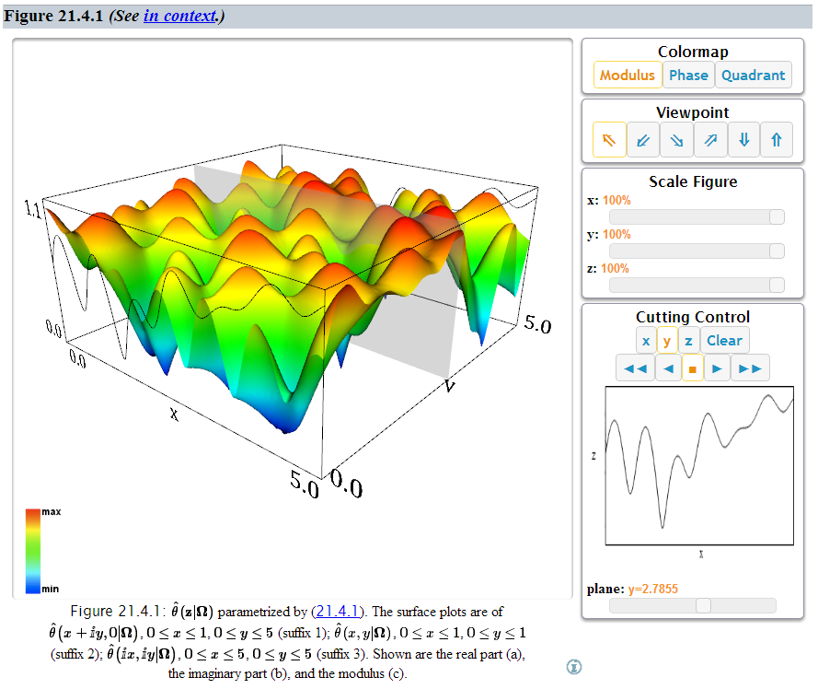The width and height of the screenshot is (818, 689).
Task: Select the up-left arrow viewpoint
Action: click(x=609, y=140)
